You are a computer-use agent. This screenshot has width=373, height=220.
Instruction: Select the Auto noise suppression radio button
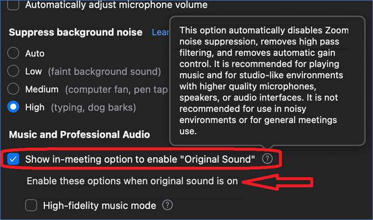pos(13,54)
